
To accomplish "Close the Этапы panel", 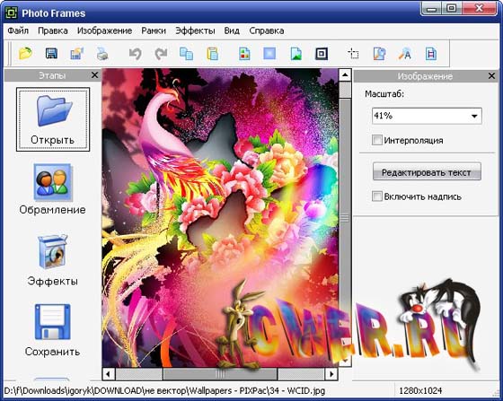I will [x=94, y=75].
